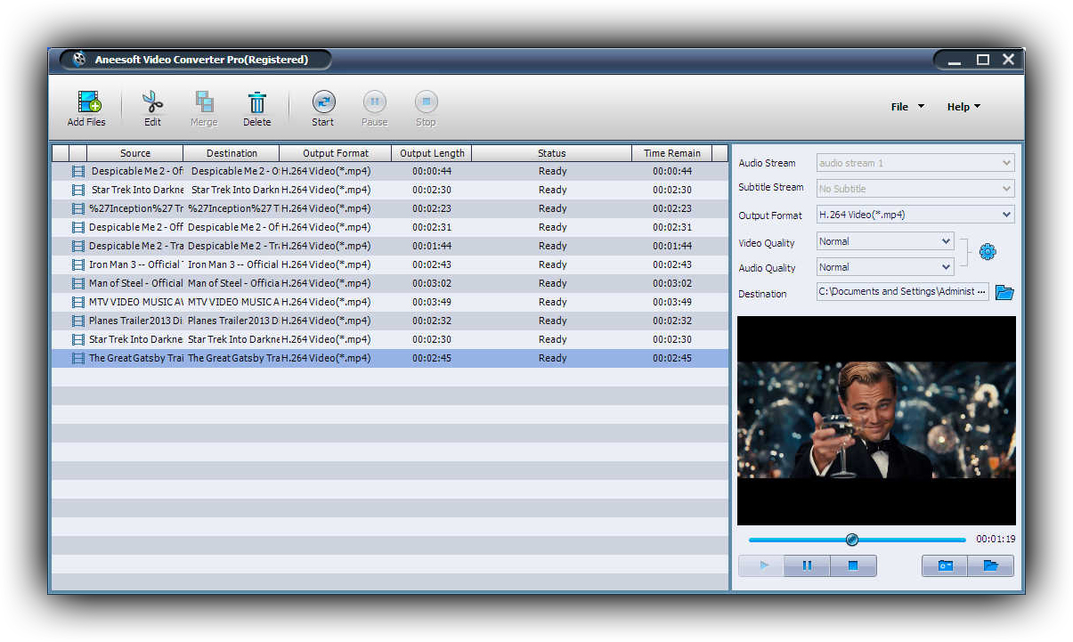1073x642 pixels.
Task: Pause the preview video playback
Action: click(808, 565)
